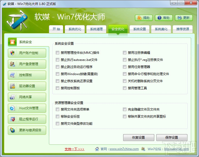
Task: Toggle 禁用控制面板 checkbox
Action: [57, 88]
